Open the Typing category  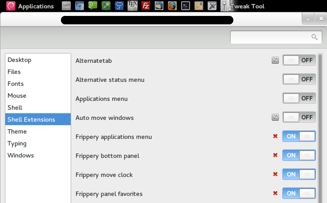pyautogui.click(x=38, y=143)
